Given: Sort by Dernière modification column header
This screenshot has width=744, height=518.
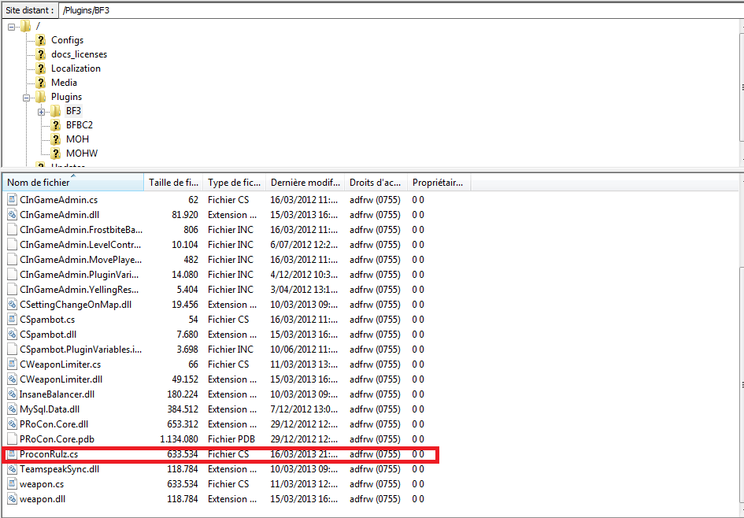Looking at the screenshot, I should click(x=305, y=183).
